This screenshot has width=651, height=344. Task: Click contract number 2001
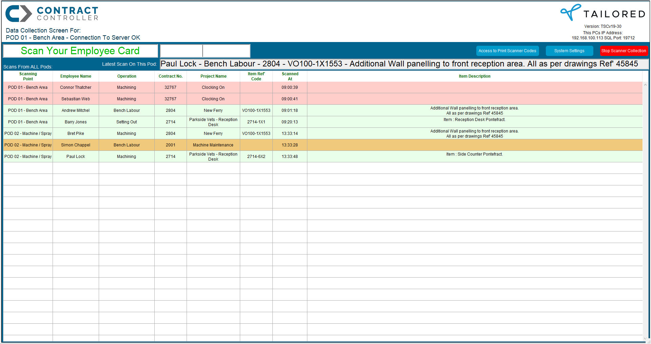[x=171, y=145]
